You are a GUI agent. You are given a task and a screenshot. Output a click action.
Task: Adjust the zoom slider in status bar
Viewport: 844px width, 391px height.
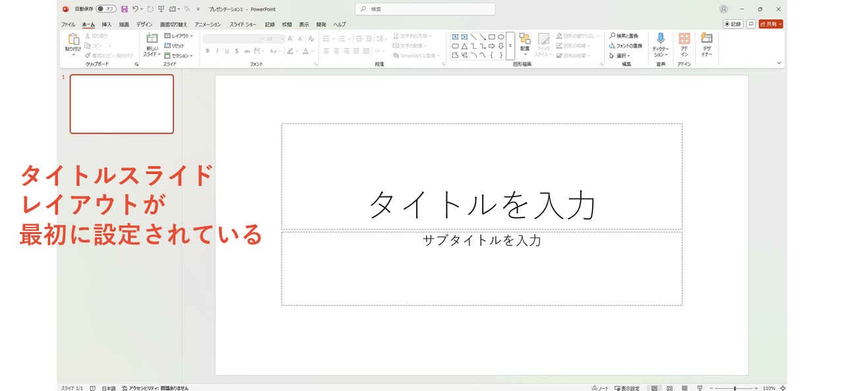coord(734,388)
